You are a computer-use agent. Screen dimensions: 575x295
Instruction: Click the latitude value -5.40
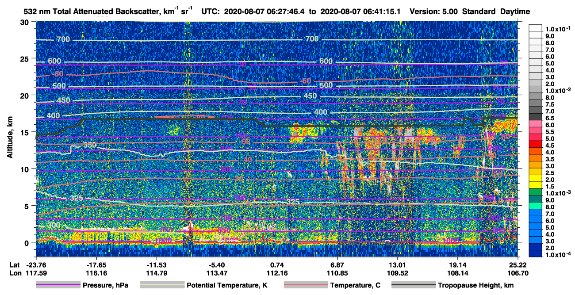217,265
